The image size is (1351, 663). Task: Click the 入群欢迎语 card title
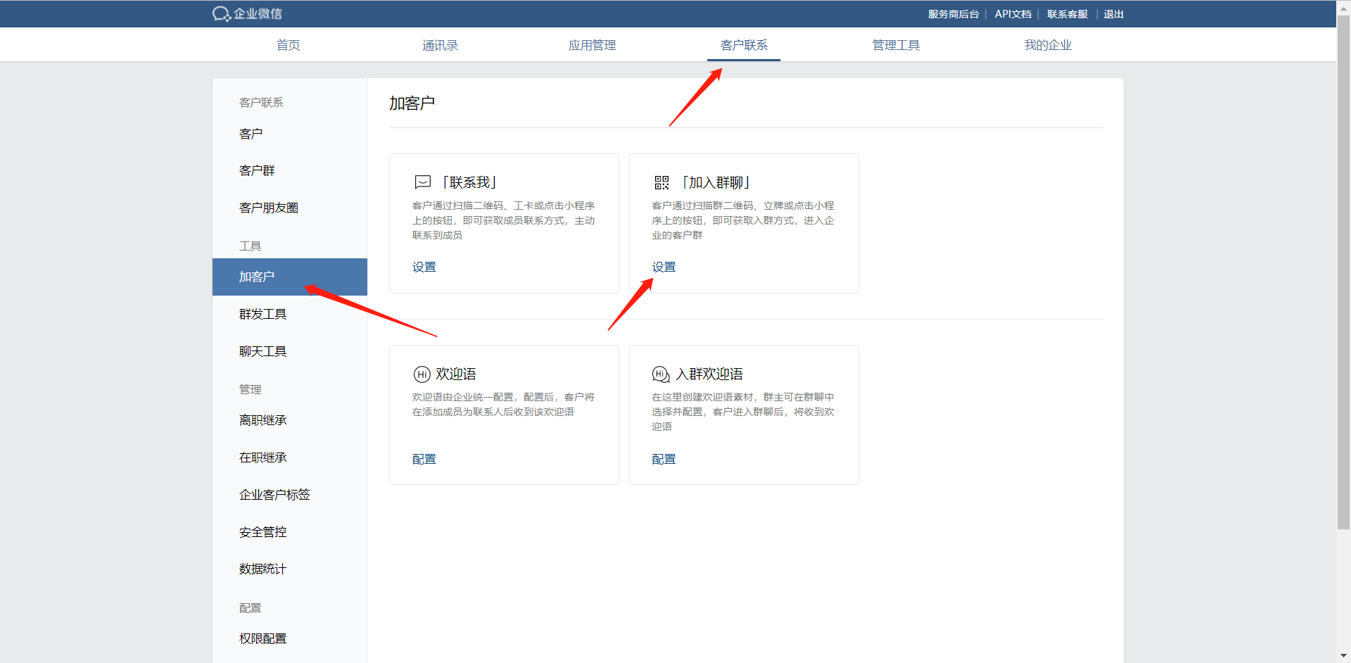point(709,374)
